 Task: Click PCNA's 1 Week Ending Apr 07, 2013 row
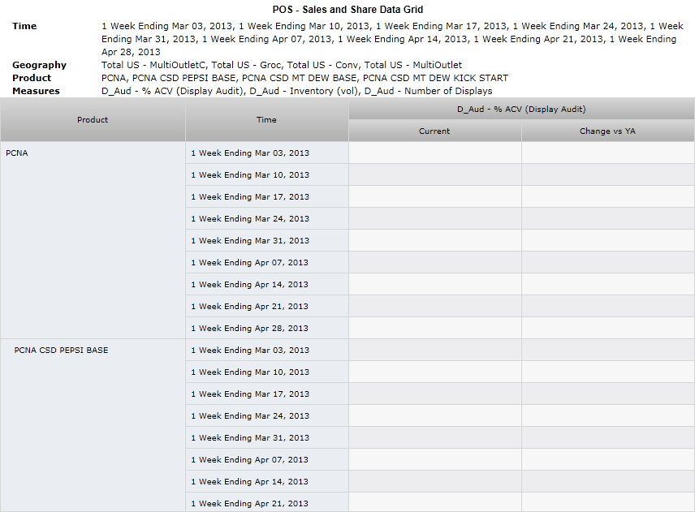click(267, 263)
